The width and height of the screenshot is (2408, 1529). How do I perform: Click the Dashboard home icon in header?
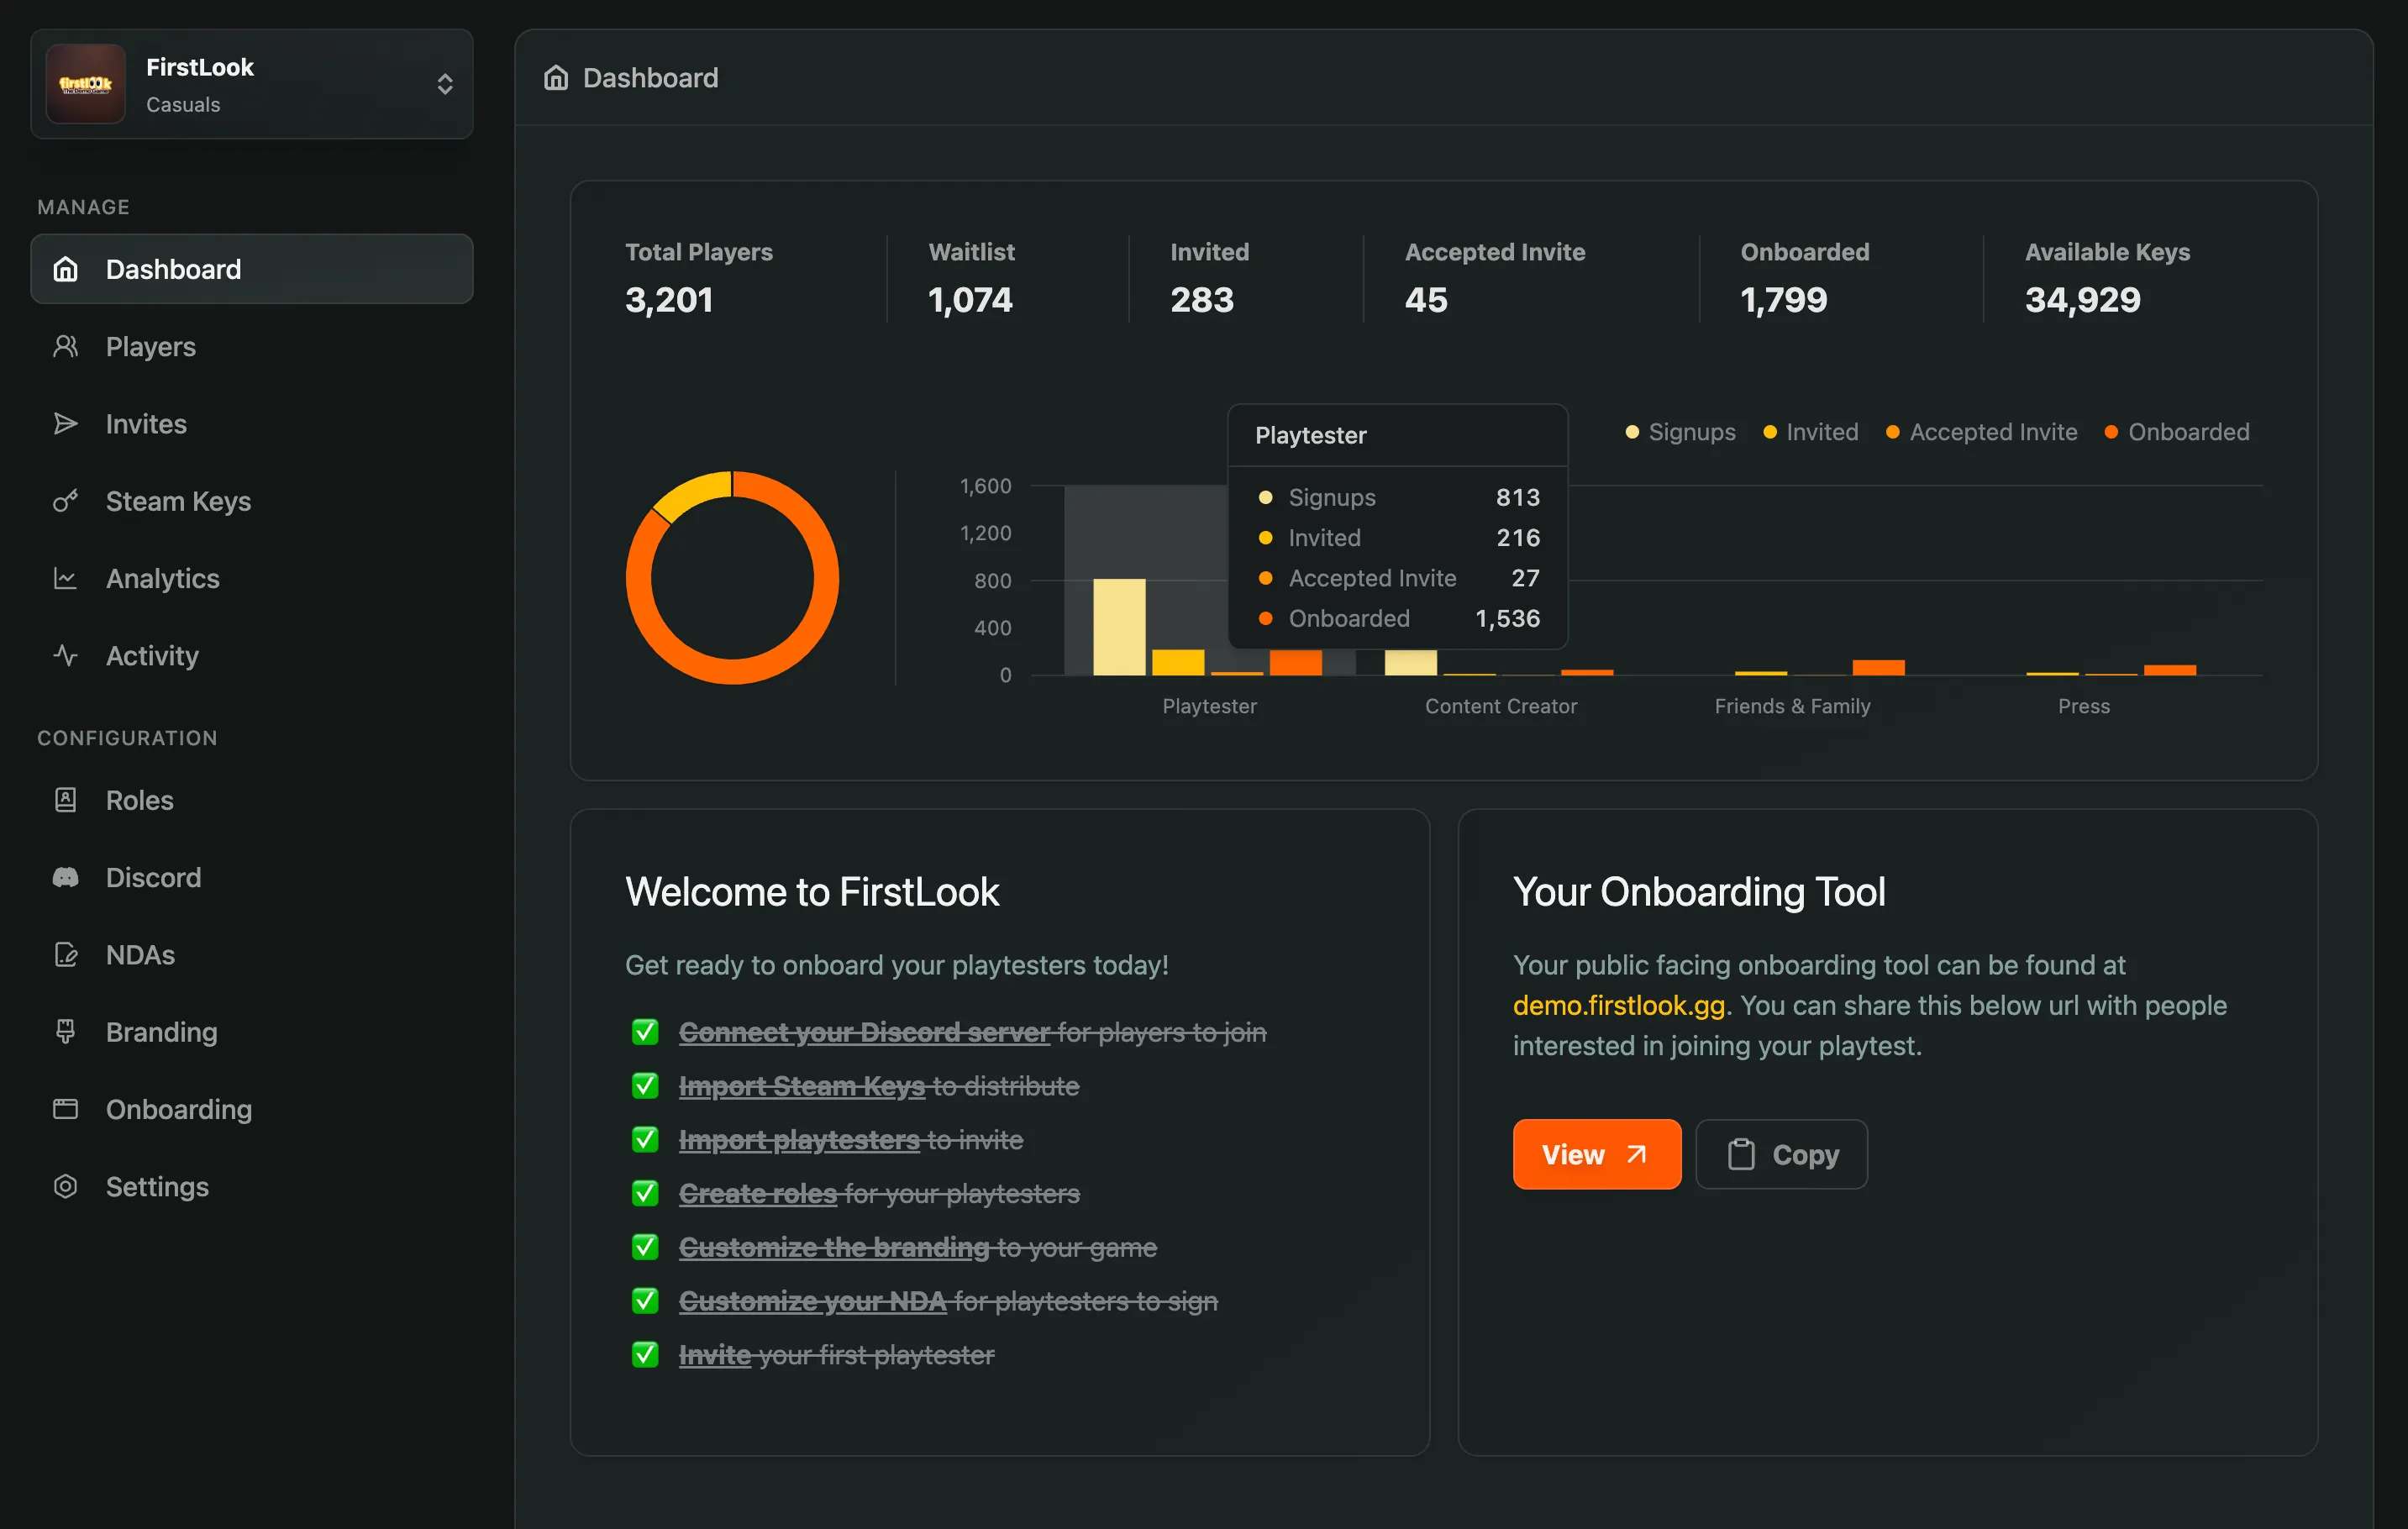[x=556, y=78]
